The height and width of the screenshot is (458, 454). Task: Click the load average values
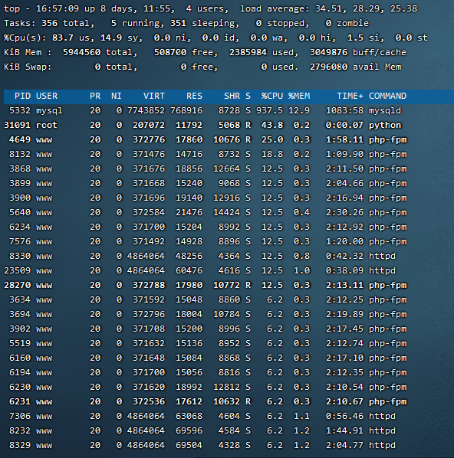(366, 8)
